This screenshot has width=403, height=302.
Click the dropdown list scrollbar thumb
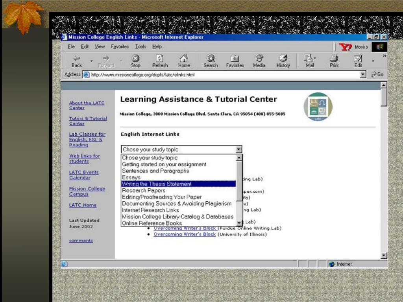coord(239,181)
